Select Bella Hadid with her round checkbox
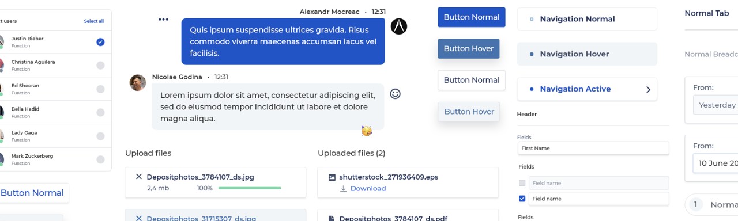This screenshot has height=221, width=738. (100, 113)
